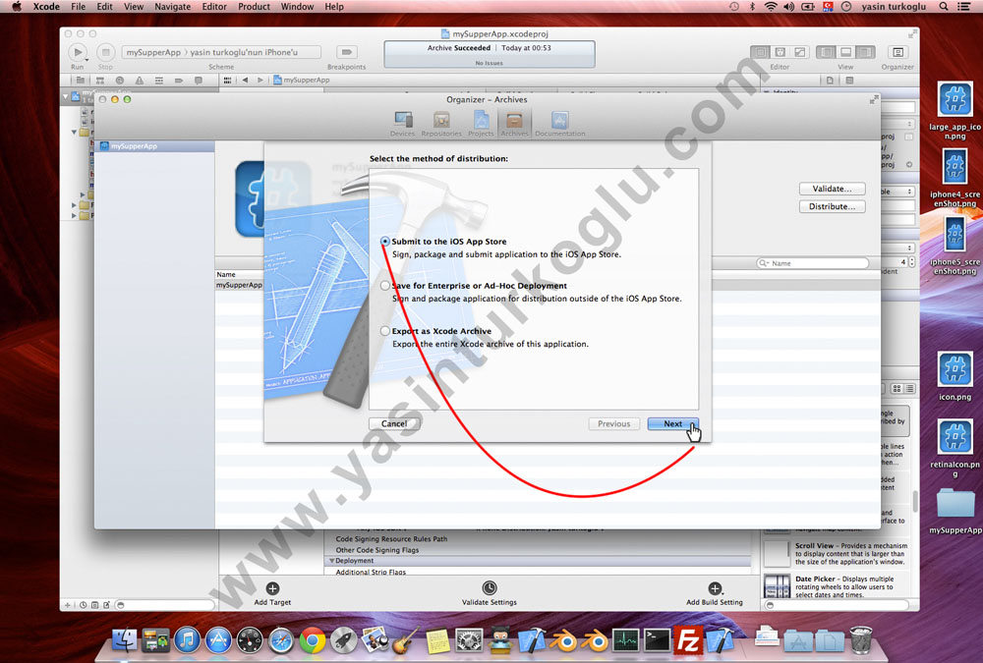Collapse the Deployment build settings section
The width and height of the screenshot is (983, 663).
[x=332, y=561]
